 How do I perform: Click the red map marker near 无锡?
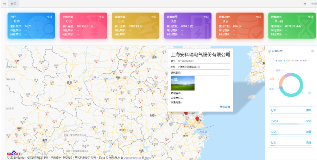click(186, 113)
